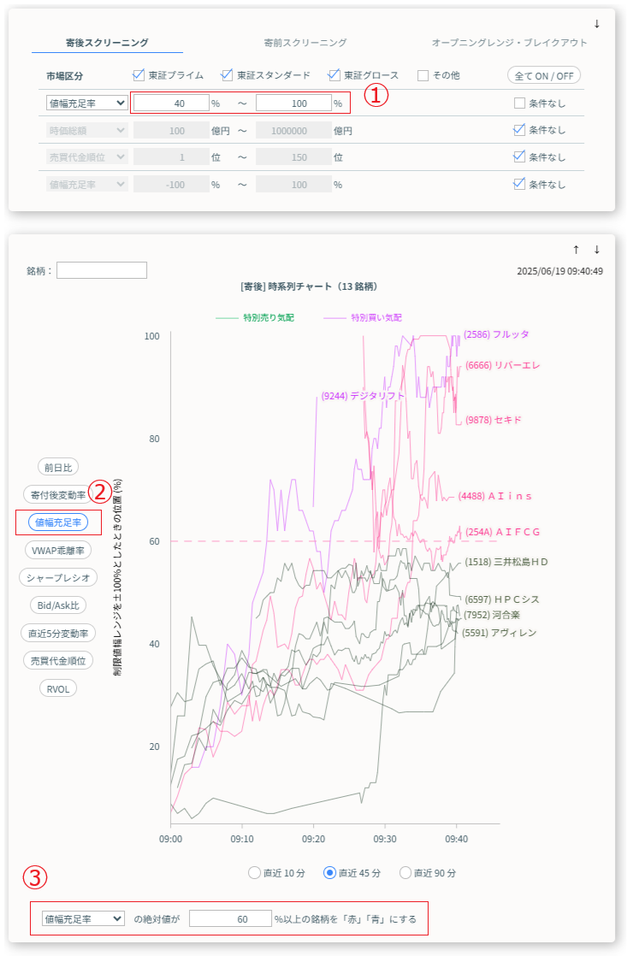Select the VWAP乖離率 chart metric button
Screen dimensions: 633x956
[58, 550]
